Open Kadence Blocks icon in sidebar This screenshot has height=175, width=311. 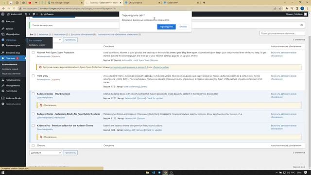[3, 98]
